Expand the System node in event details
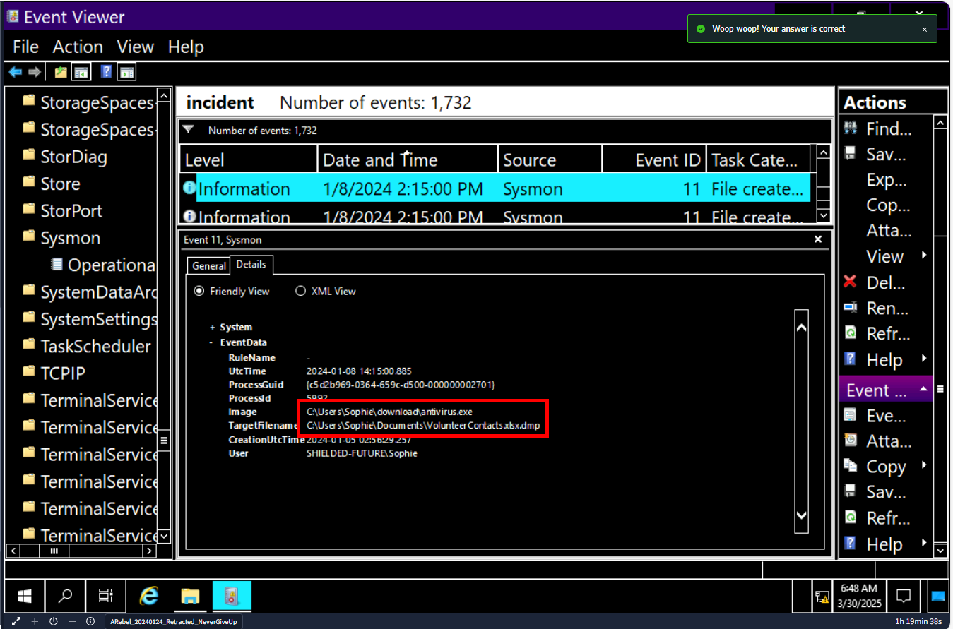Viewport: 953px width, 629px height. pyautogui.click(x=212, y=328)
